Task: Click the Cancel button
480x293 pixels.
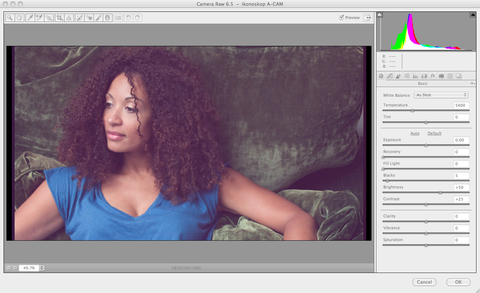Action: coord(424,282)
